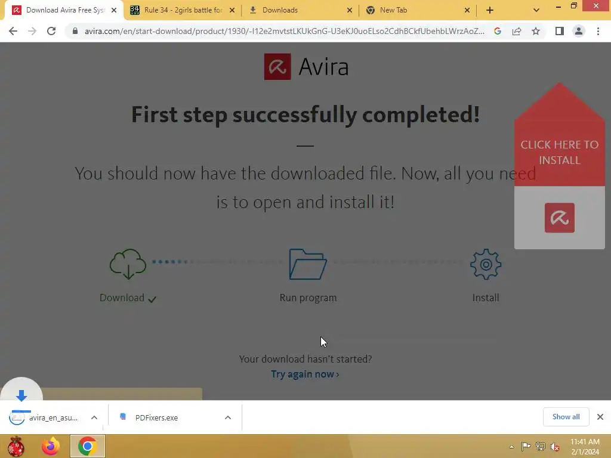Open a new browser tab
The width and height of the screenshot is (611, 458).
[x=490, y=10]
